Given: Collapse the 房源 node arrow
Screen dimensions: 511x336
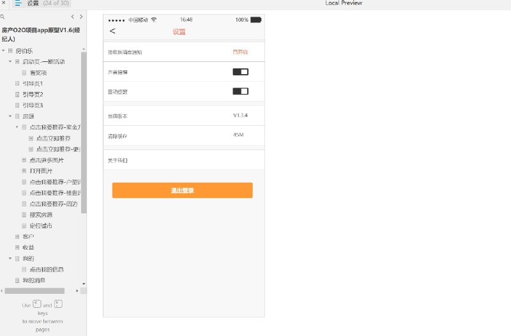Looking at the screenshot, I should click(x=10, y=116).
